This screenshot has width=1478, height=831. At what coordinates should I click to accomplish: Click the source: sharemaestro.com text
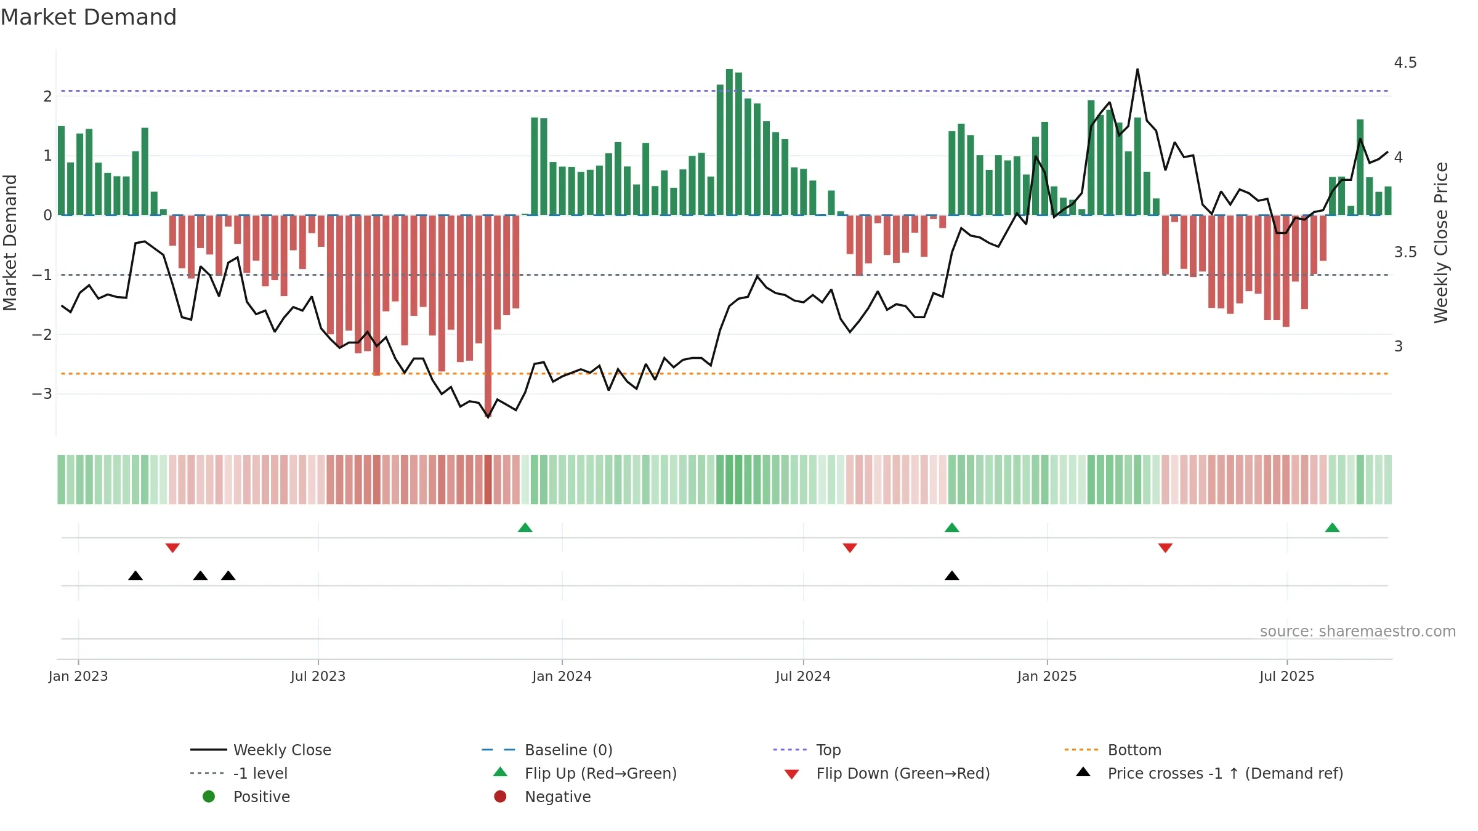pos(1358,631)
